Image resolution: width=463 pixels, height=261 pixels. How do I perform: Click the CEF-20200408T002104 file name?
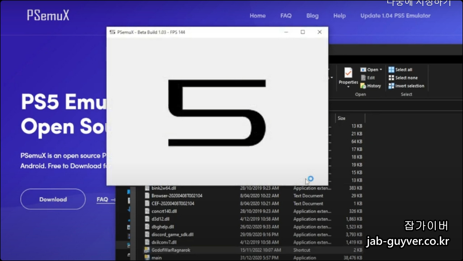(173, 204)
